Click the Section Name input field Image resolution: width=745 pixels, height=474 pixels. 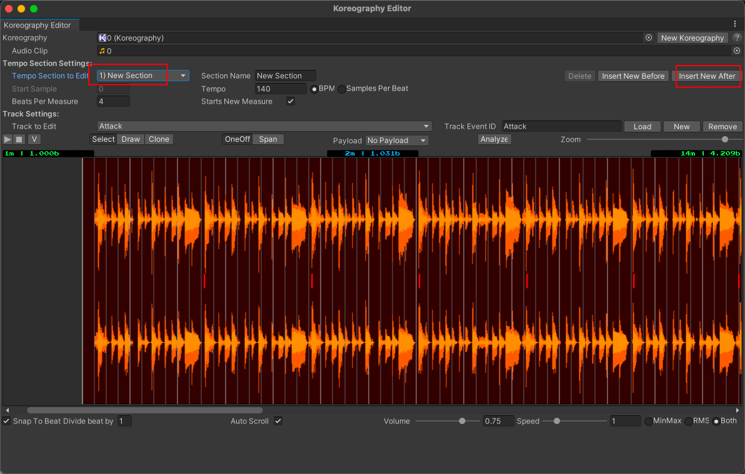click(286, 76)
